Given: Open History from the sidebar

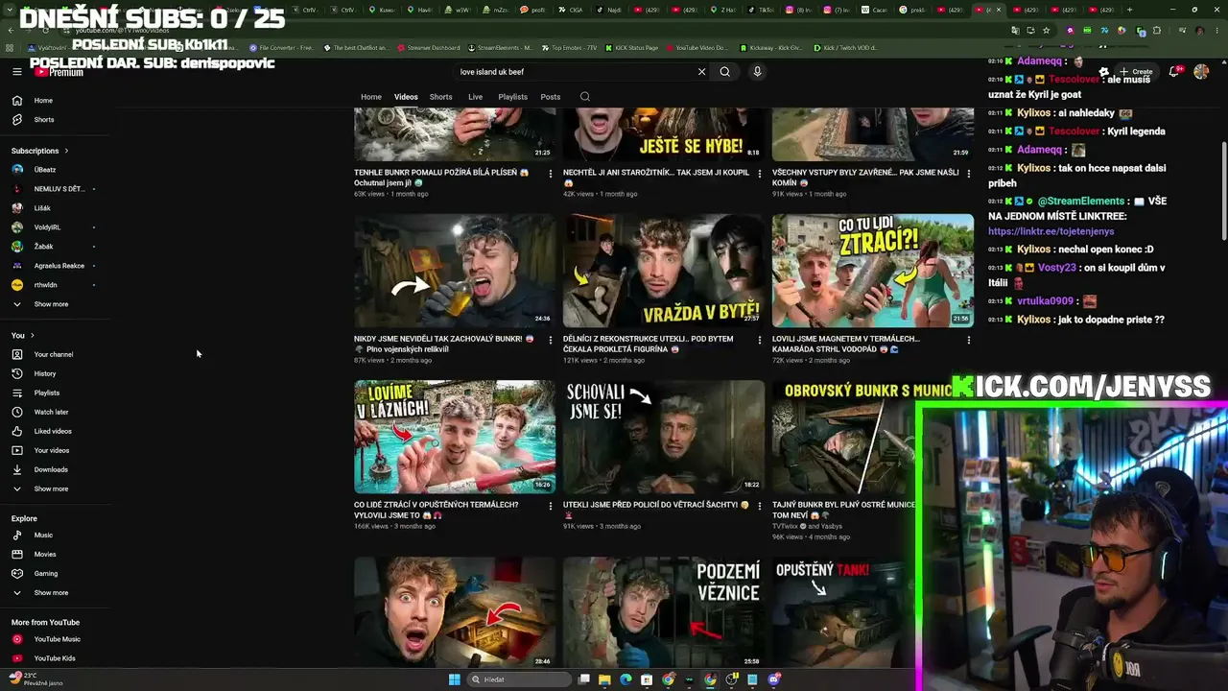Looking at the screenshot, I should tap(45, 373).
